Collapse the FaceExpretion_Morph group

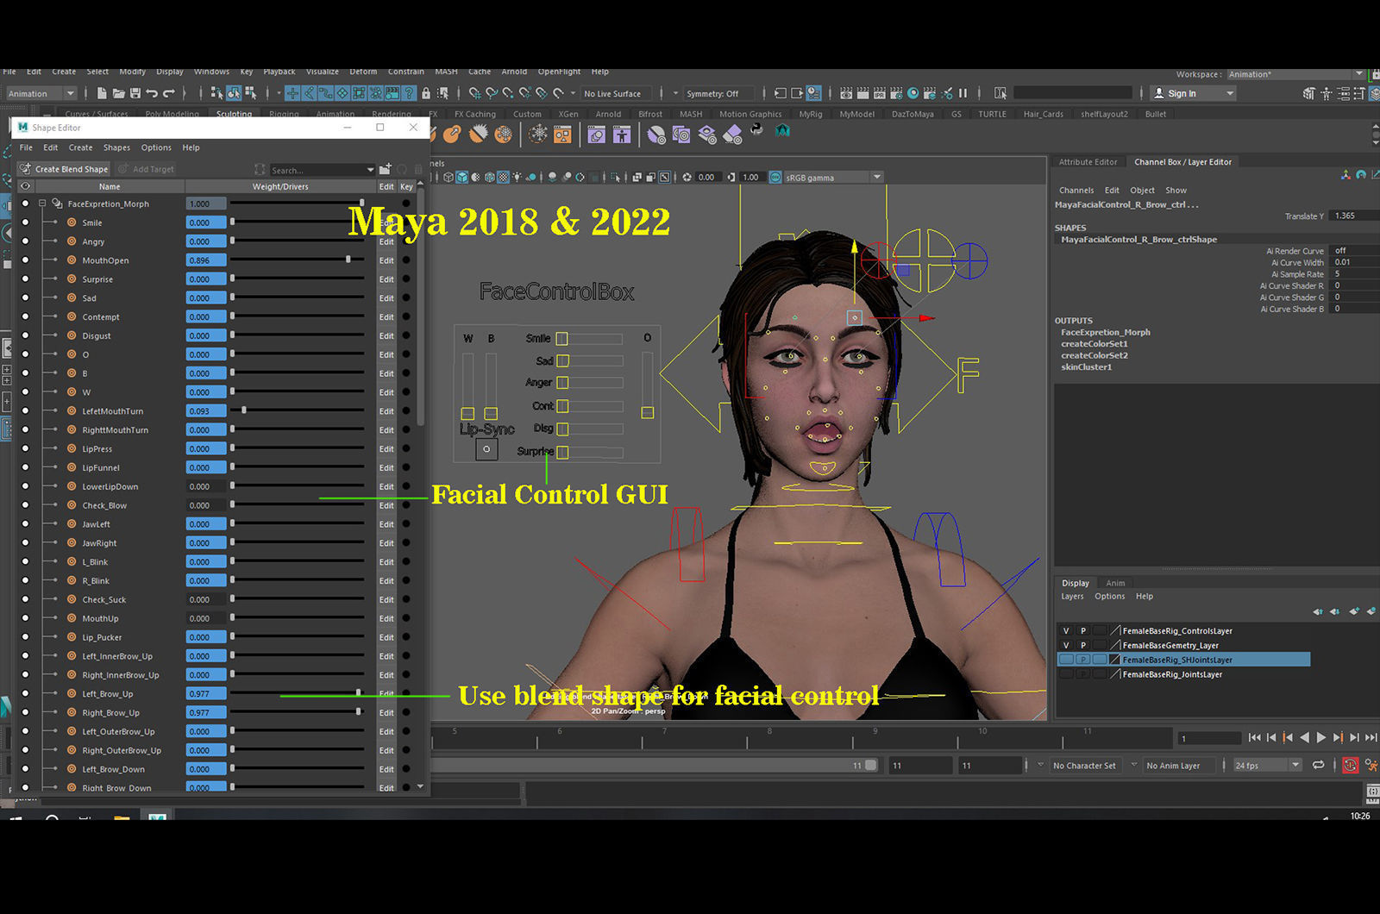pos(42,203)
